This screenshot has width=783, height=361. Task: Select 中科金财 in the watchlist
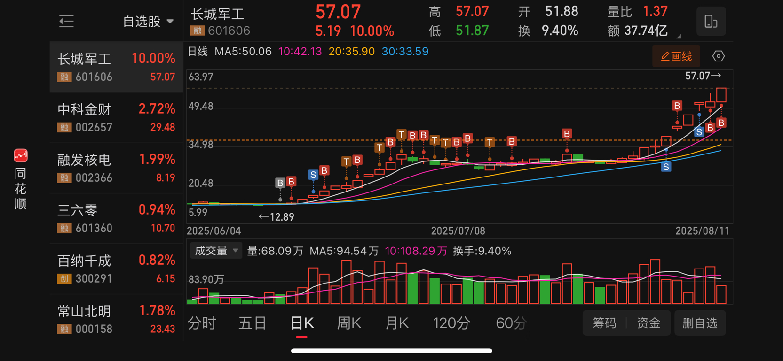(116, 118)
